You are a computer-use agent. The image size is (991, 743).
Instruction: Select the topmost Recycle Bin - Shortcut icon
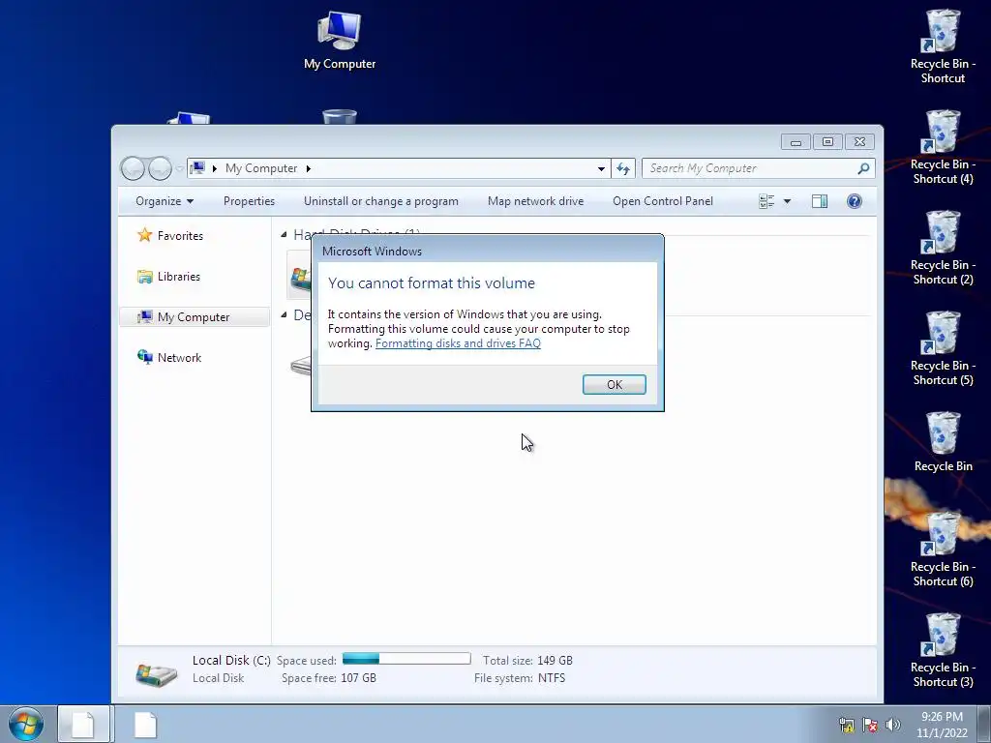coord(943,46)
